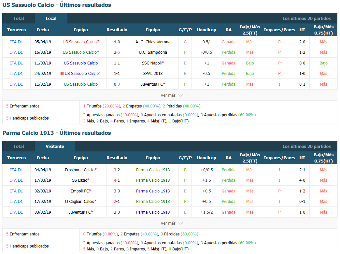The height and width of the screenshot is (254, 340).
Task: Click Parma Calcio 1913 on the 04/04/19 row
Action: tap(153, 170)
